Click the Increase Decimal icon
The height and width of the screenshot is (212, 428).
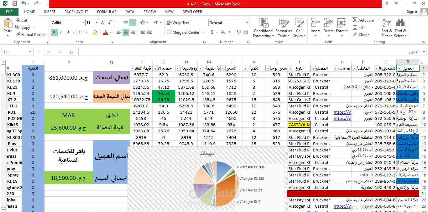pos(238,32)
